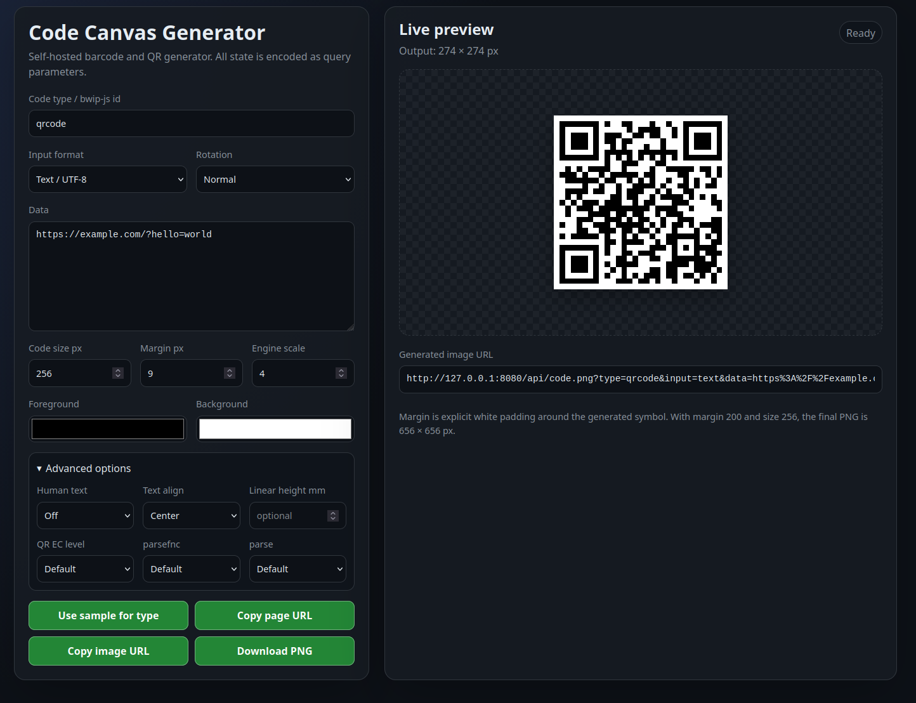Open the Text align dropdown
The image size is (916, 703).
point(191,516)
